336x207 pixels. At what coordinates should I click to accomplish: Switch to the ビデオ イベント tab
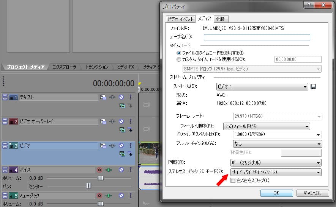[x=181, y=19]
